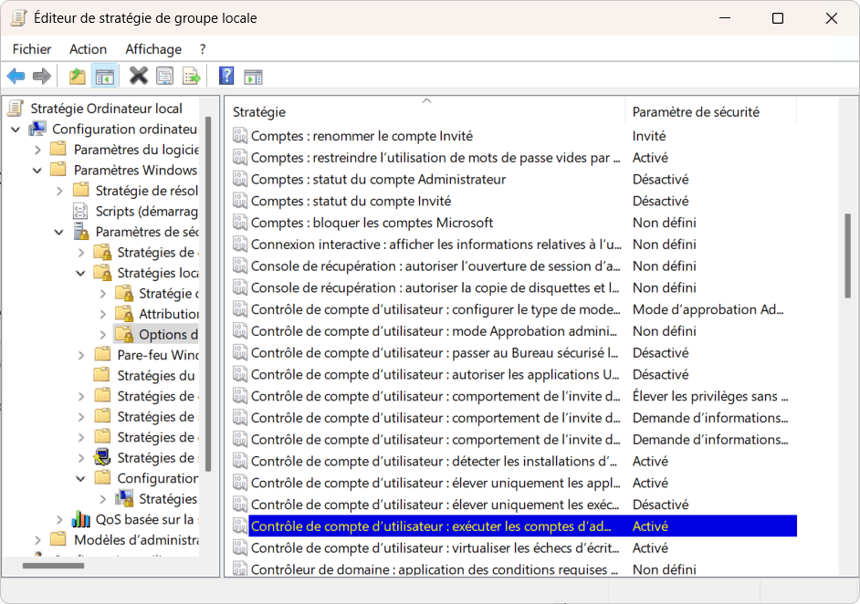Open the Affichage menu
860x604 pixels.
153,49
